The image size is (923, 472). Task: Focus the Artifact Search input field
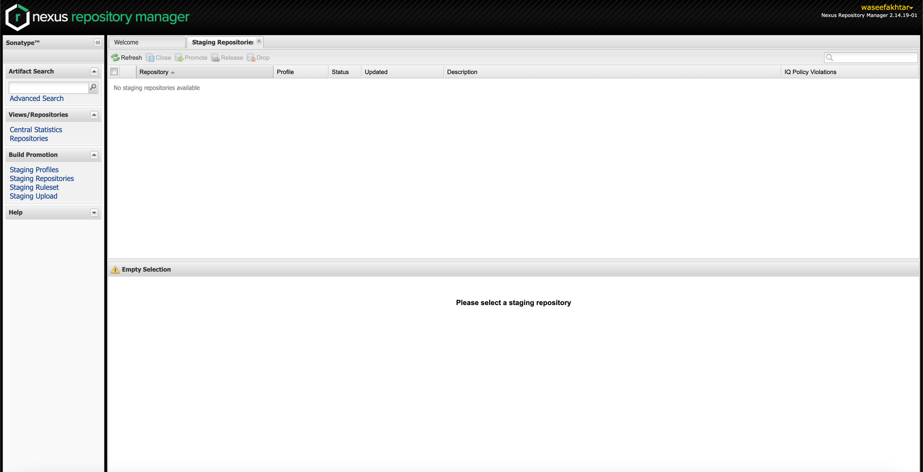pyautogui.click(x=48, y=88)
